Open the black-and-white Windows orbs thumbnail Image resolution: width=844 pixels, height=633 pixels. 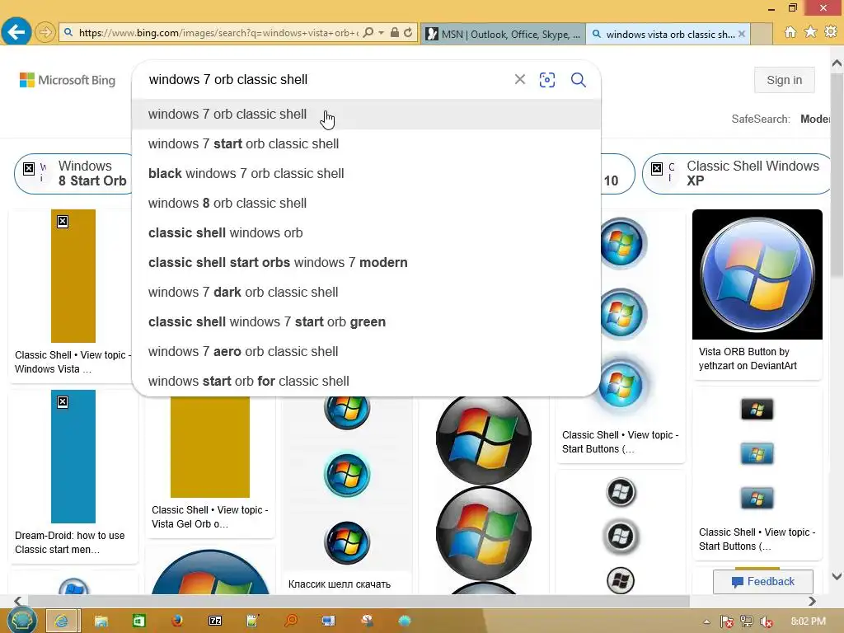point(621,536)
